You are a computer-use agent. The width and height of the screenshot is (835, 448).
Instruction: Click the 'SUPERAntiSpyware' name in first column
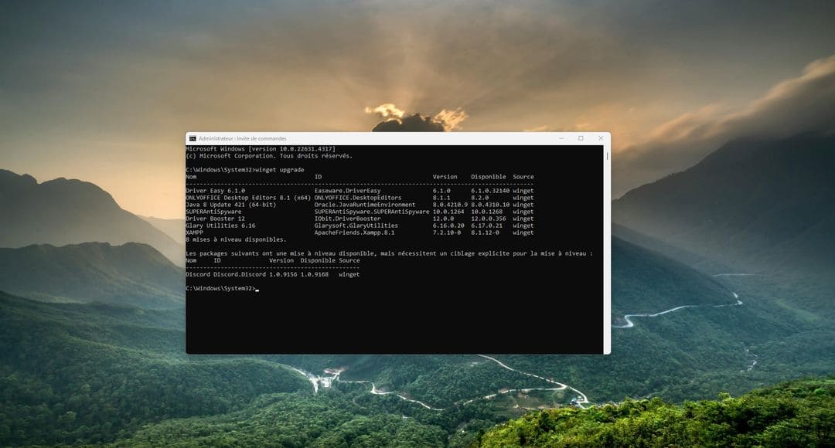(x=213, y=211)
